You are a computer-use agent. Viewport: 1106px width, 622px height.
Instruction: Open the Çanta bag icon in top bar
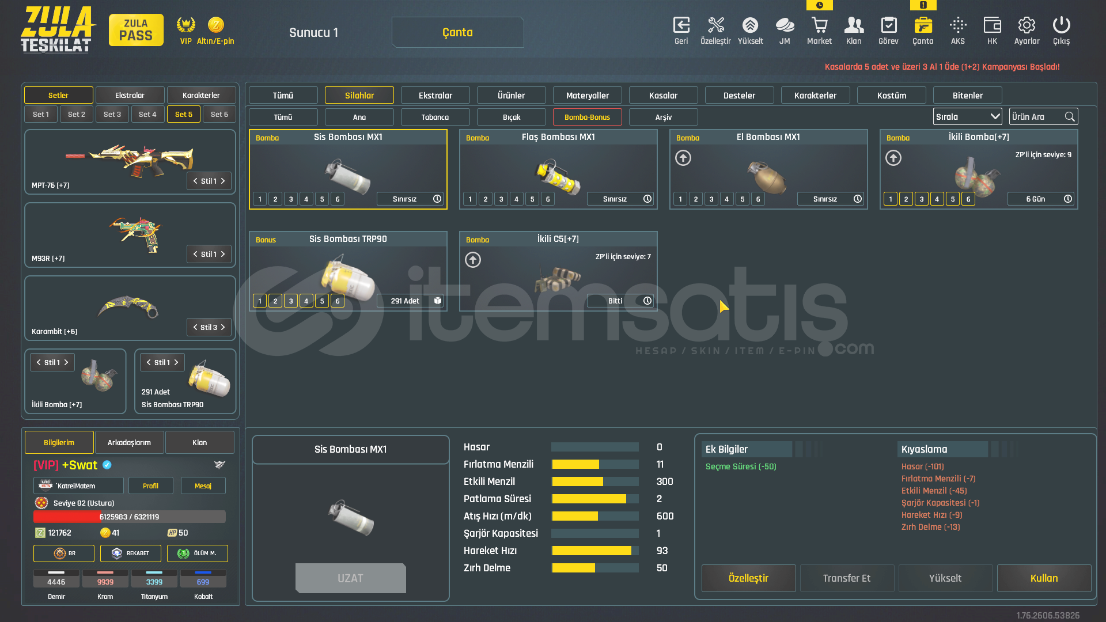(923, 25)
